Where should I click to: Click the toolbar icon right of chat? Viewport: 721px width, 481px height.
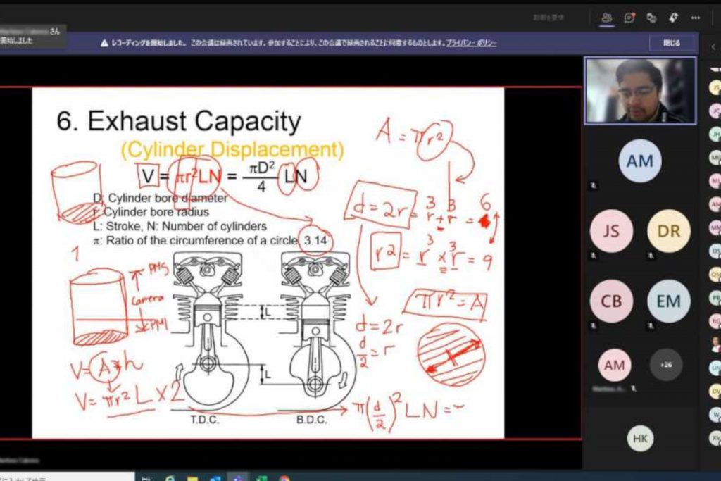[x=651, y=18]
